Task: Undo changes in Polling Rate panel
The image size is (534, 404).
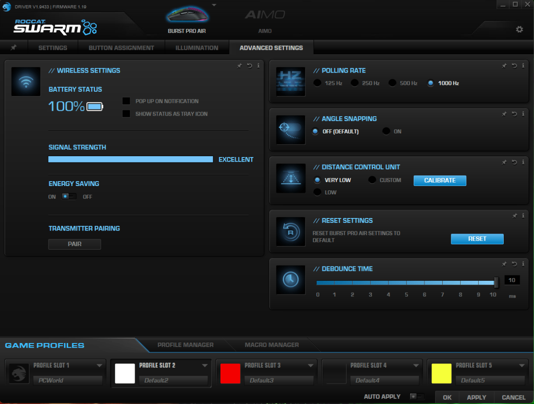Action: (514, 66)
